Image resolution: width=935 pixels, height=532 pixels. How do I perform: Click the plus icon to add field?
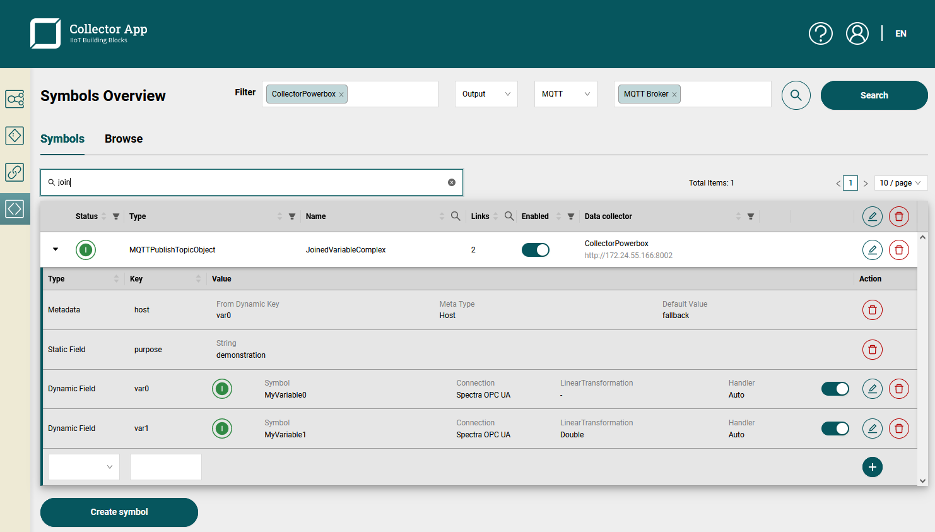[872, 467]
